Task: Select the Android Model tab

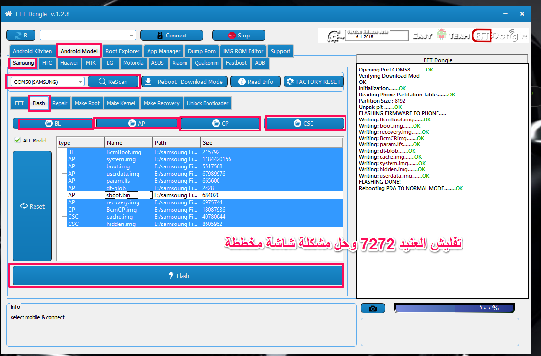Action: click(79, 51)
